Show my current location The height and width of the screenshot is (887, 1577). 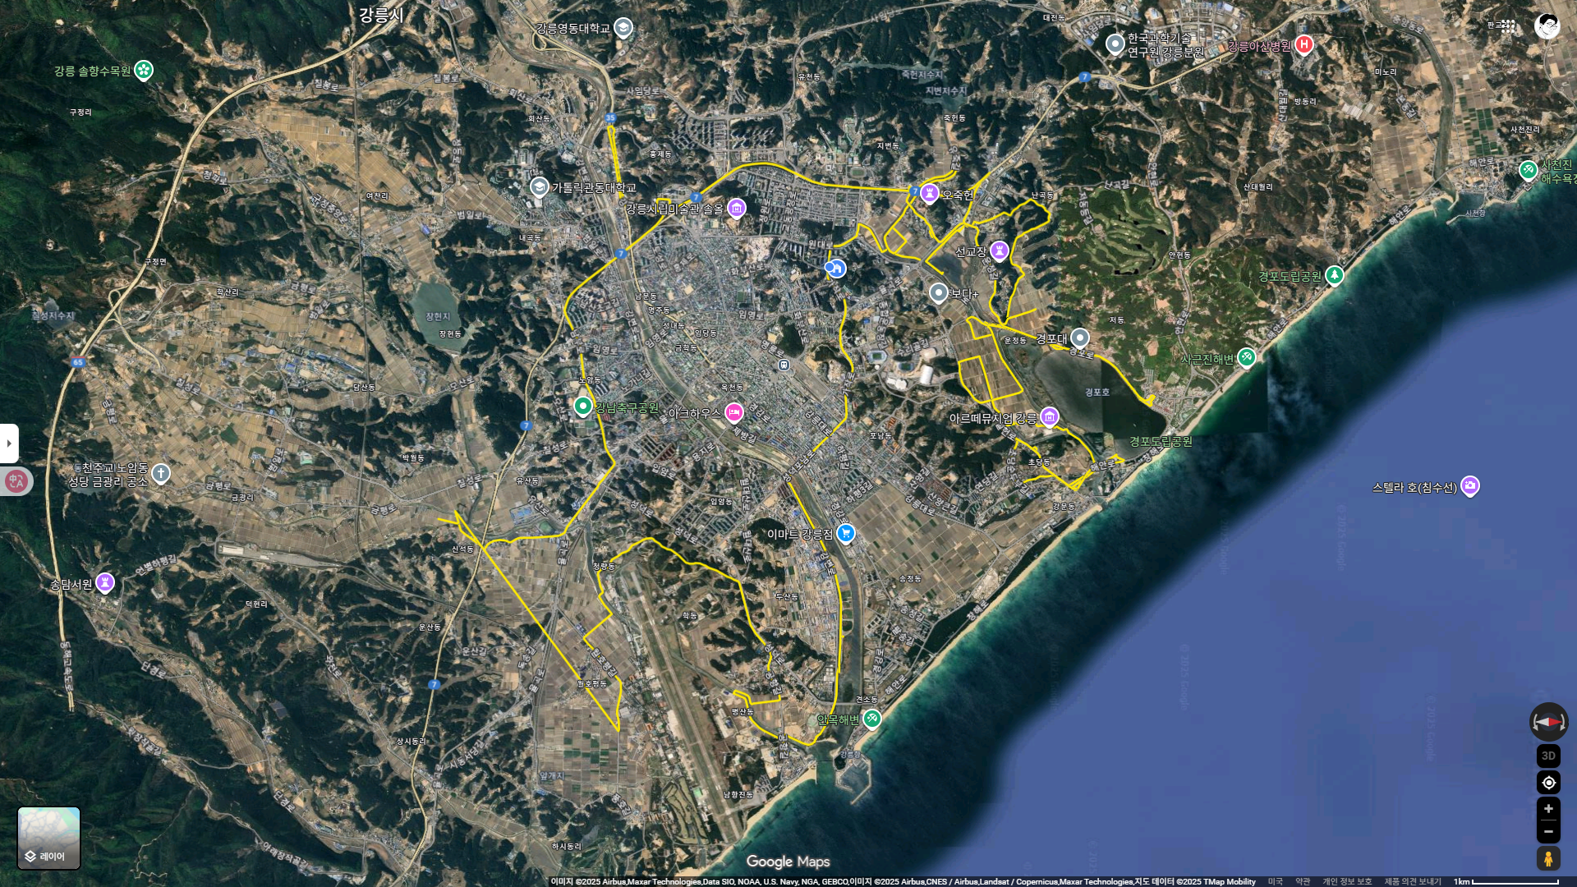point(1548,783)
